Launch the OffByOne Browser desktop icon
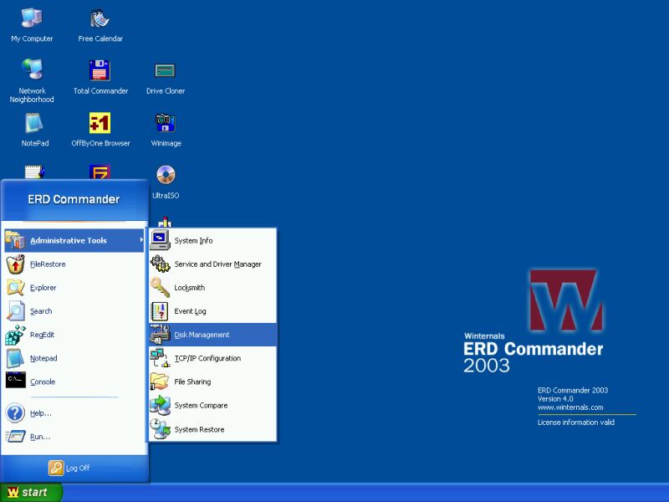Screen dimensions: 669x502 pos(100,130)
